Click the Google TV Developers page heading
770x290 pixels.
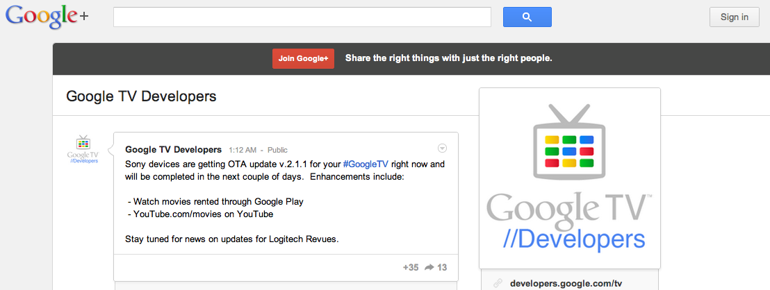(x=141, y=96)
